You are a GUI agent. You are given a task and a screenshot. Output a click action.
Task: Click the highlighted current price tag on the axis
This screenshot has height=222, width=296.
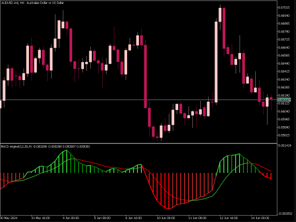(284, 100)
